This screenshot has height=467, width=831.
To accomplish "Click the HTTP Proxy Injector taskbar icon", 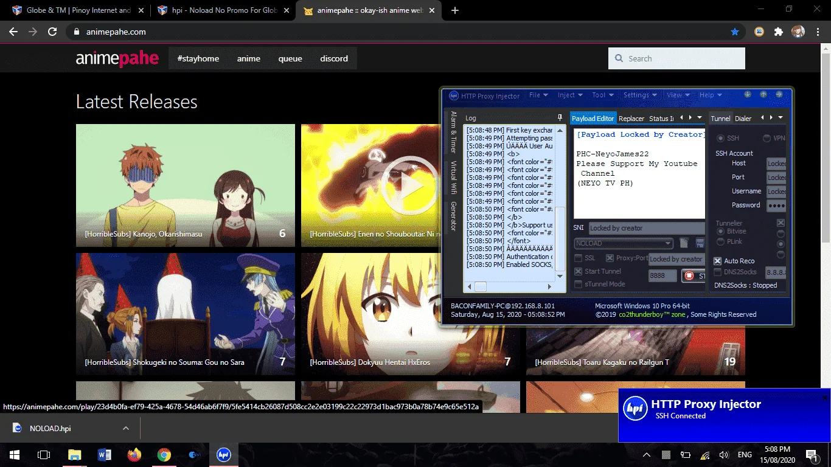I will point(224,454).
